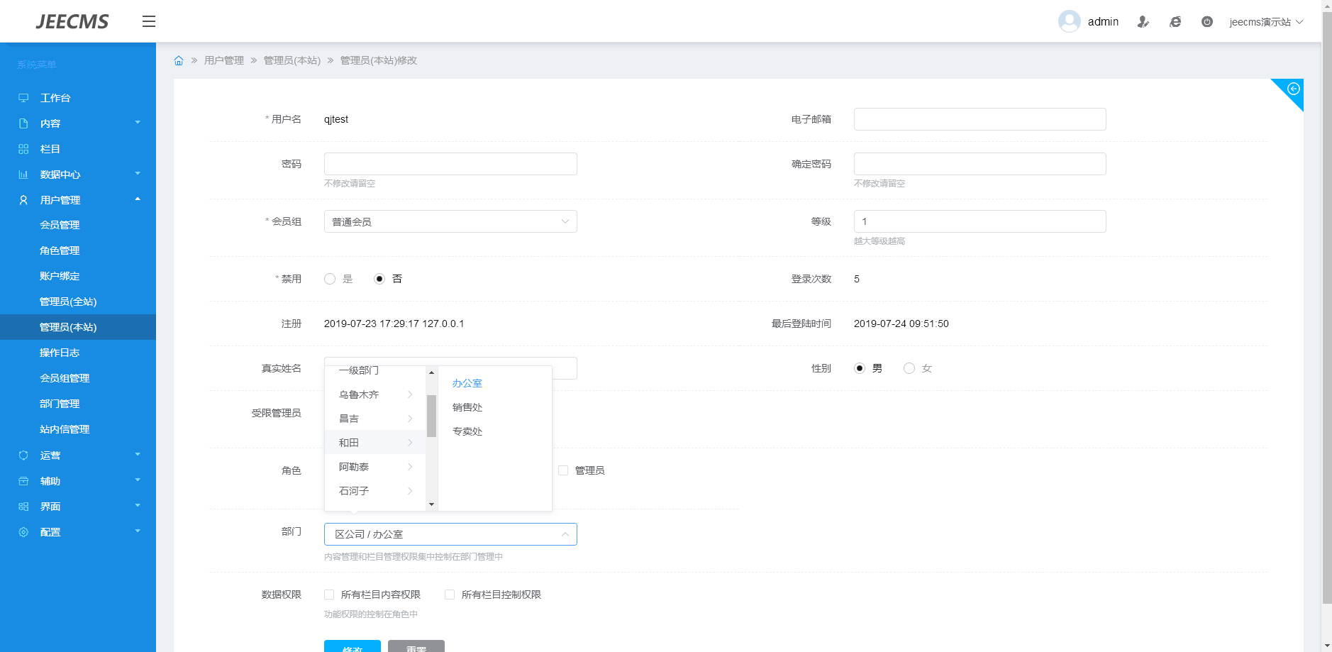The width and height of the screenshot is (1332, 652).
Task: Click the 管理员(本站) breadcrumb link
Action: 292,60
